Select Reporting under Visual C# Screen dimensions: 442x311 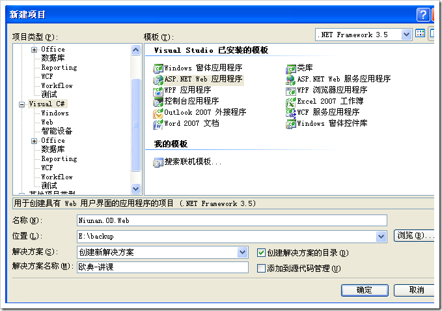pyautogui.click(x=59, y=158)
